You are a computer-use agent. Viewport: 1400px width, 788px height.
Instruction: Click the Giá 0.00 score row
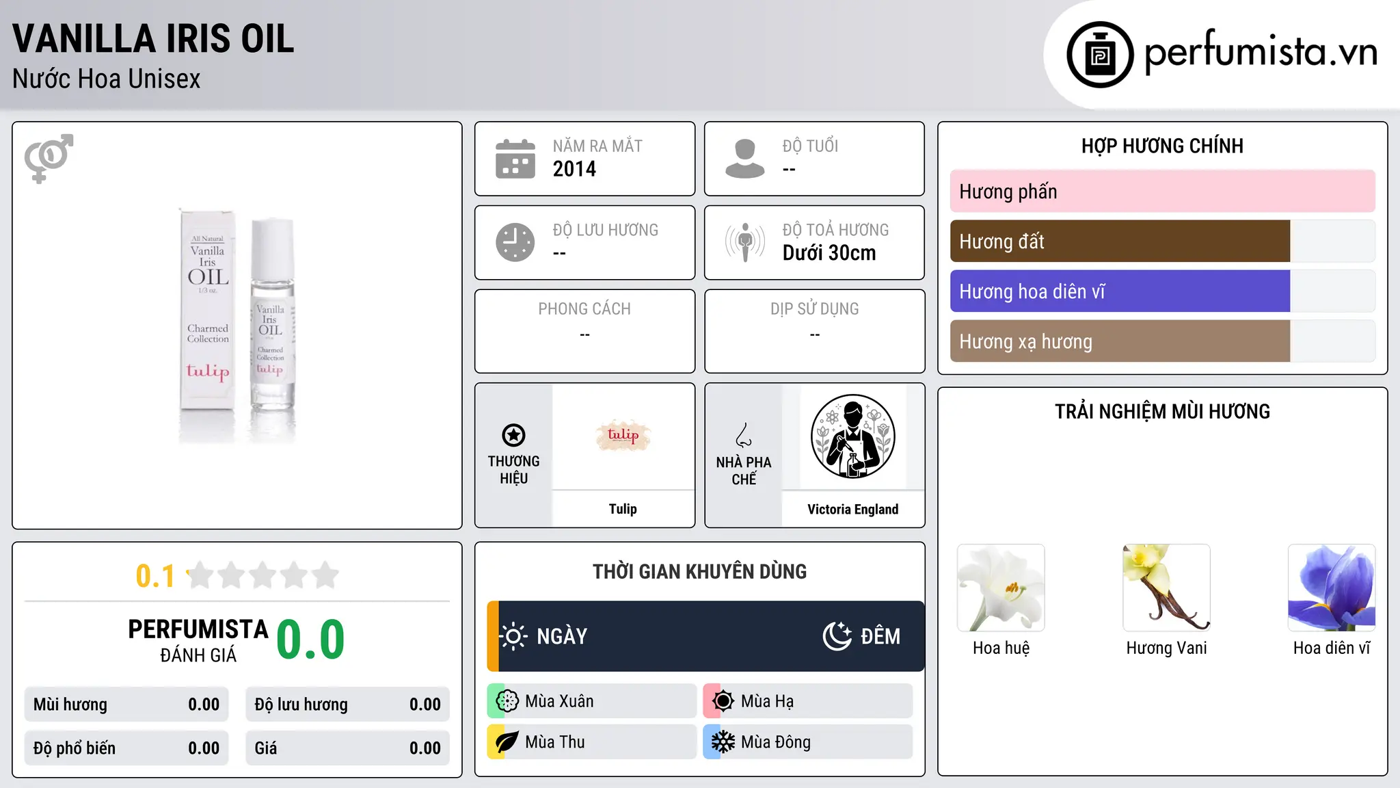pos(347,748)
